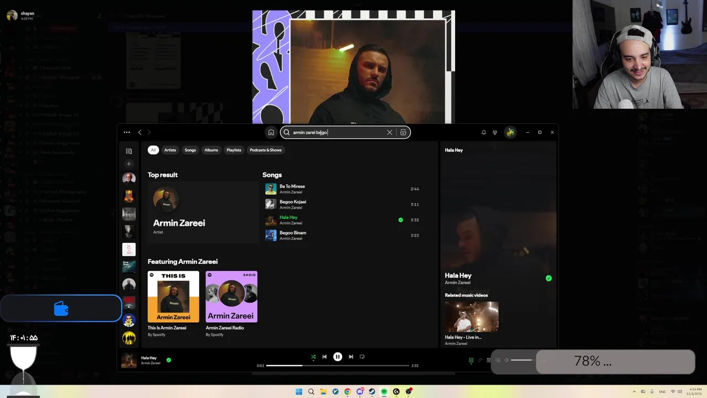Open the taskbar clock showing 4:53 PM
This screenshot has height=398, width=707.
pyautogui.click(x=695, y=391)
